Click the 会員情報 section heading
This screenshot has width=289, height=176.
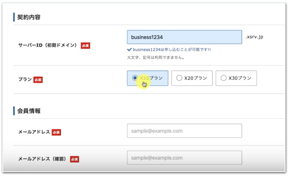[29, 111]
